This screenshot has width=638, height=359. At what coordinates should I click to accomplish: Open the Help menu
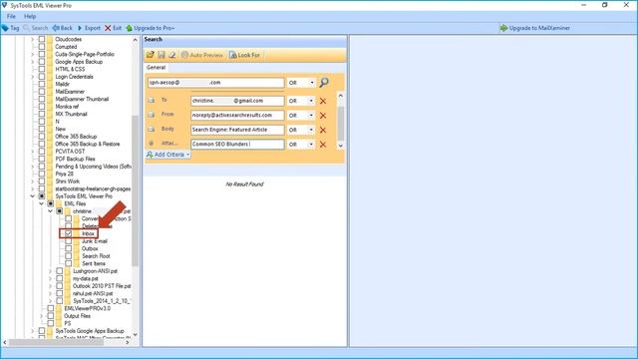[x=30, y=16]
